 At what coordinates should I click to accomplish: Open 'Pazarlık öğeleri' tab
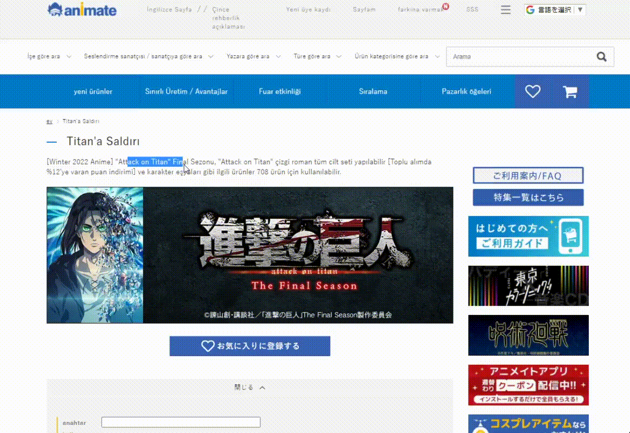click(467, 91)
